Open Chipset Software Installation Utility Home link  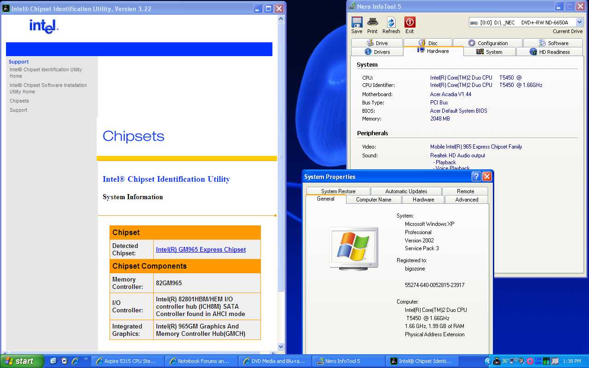click(48, 88)
